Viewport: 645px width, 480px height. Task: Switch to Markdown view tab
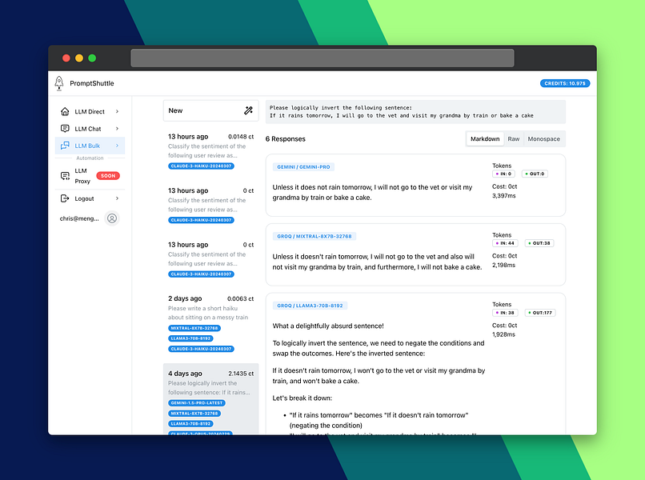click(485, 139)
